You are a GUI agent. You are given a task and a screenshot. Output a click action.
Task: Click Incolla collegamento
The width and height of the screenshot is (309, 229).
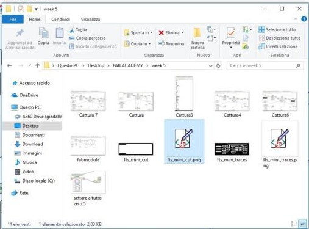(x=93, y=46)
